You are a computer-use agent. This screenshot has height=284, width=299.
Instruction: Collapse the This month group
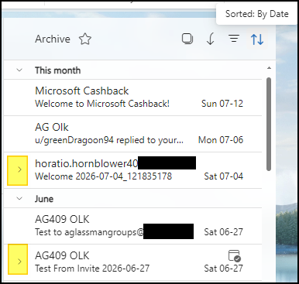pos(19,70)
